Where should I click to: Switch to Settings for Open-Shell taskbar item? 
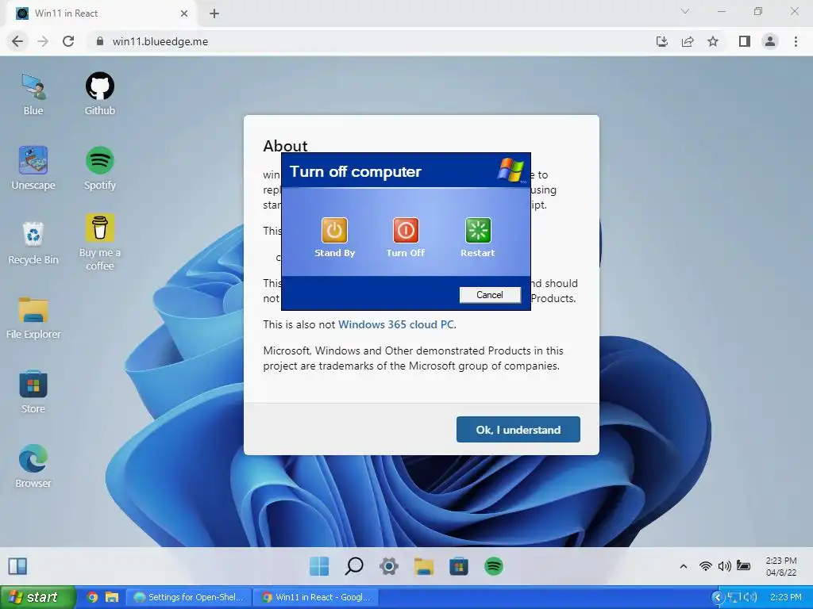pos(189,597)
